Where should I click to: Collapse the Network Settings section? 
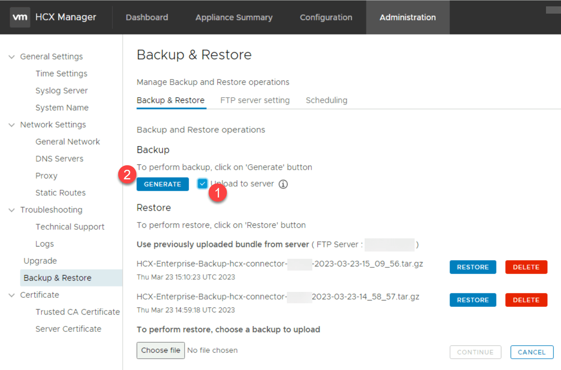tap(12, 125)
